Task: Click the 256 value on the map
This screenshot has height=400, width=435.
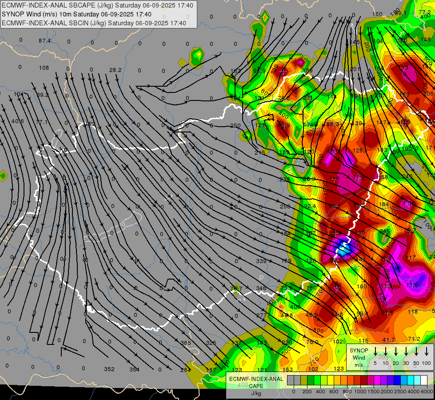Action: (285, 206)
